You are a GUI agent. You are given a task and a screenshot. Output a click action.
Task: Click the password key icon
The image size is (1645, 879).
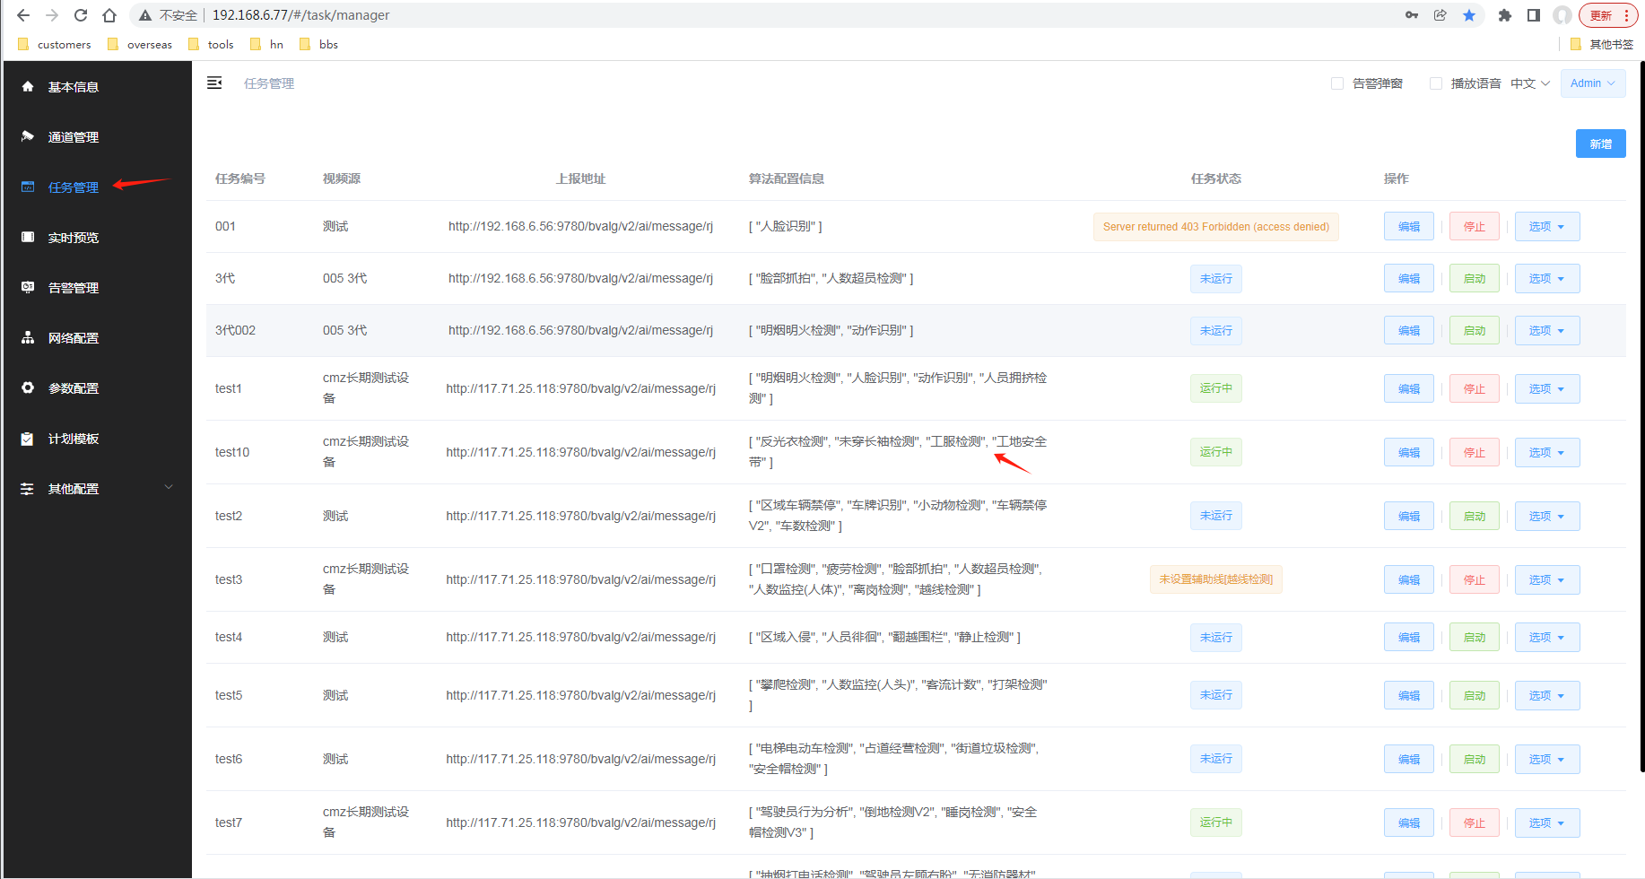point(1412,15)
